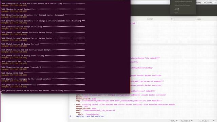This screenshot has height=122, width=217.
Task: Click 'webhosts.conf mode=0777' line in gedit
Action: tap(143, 91)
